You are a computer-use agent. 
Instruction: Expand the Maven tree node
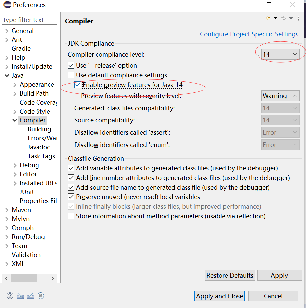click(7, 210)
